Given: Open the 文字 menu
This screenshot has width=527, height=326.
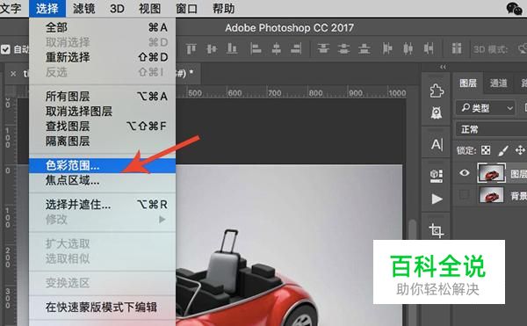Looking at the screenshot, I should 10,8.
